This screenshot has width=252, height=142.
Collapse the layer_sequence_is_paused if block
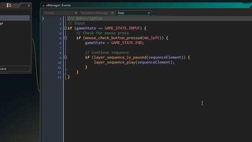66,57
